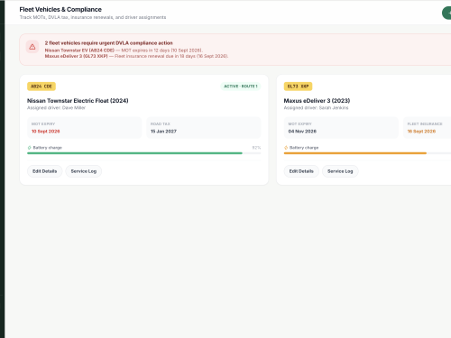Click the green battery icon on Nissan card
This screenshot has width=451, height=338.
(30, 148)
